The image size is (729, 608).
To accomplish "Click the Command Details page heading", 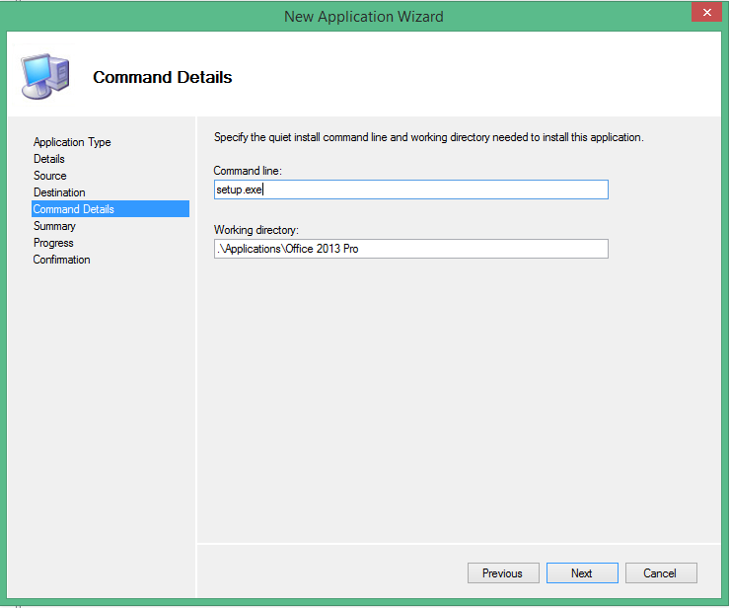I will point(162,77).
